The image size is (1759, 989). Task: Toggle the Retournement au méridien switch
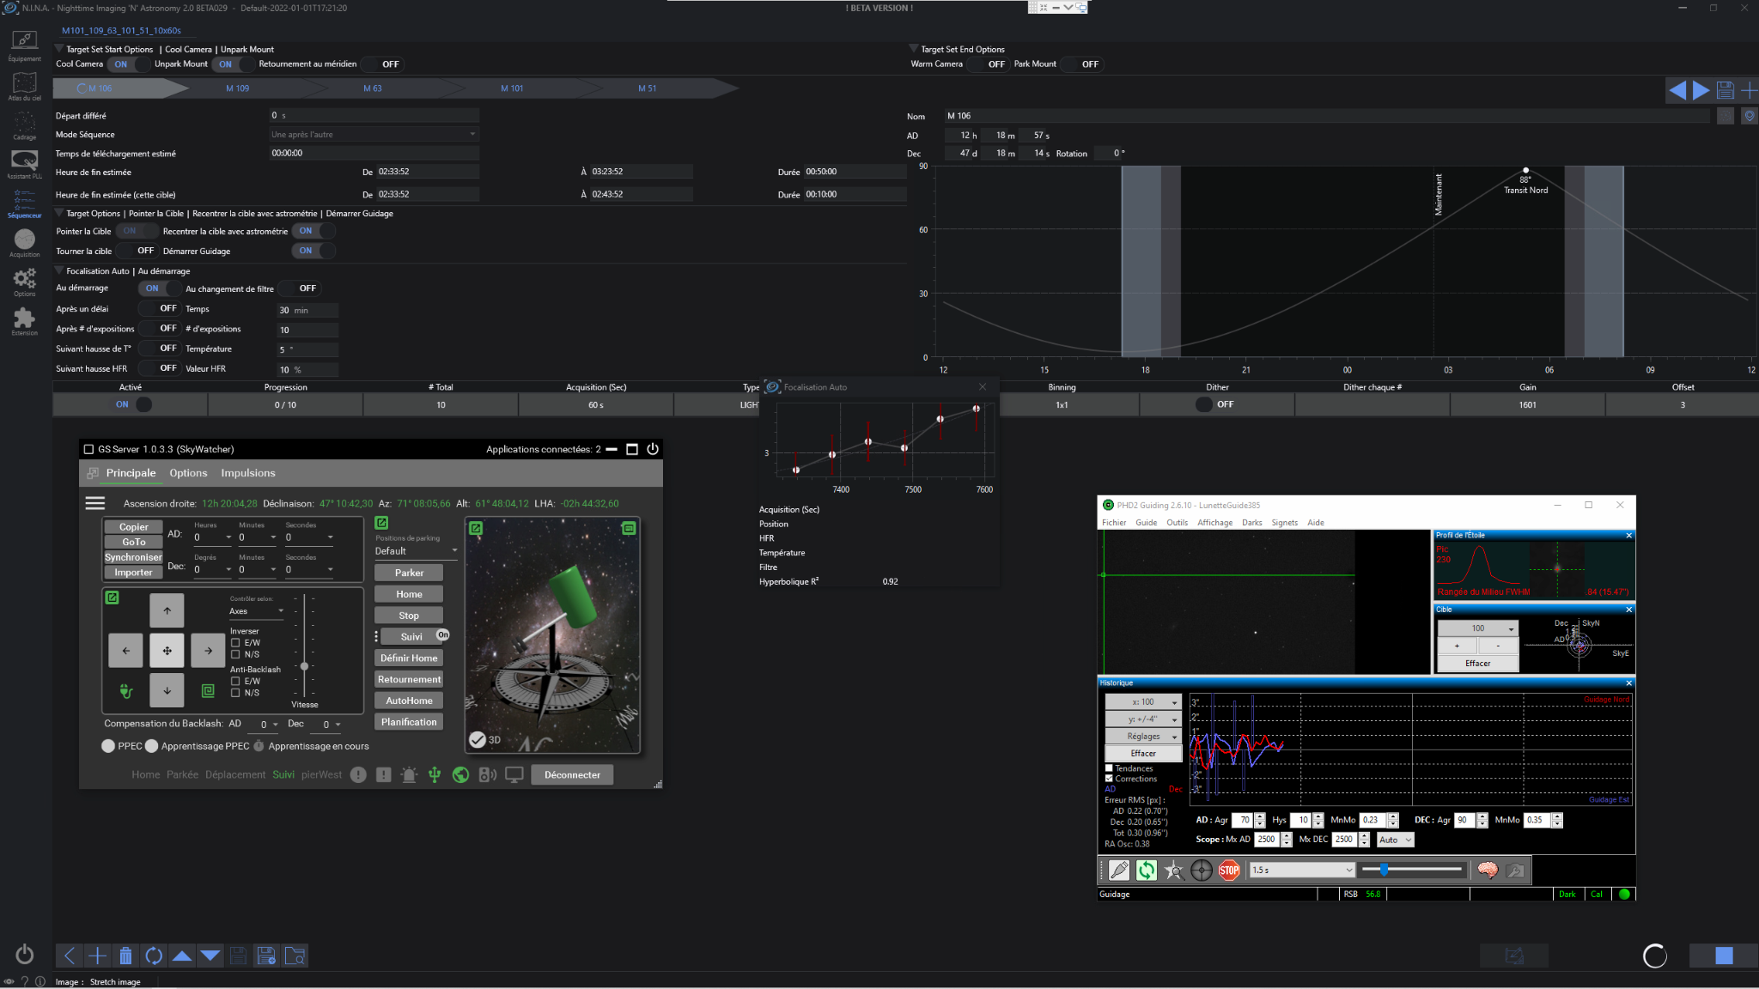[383, 64]
